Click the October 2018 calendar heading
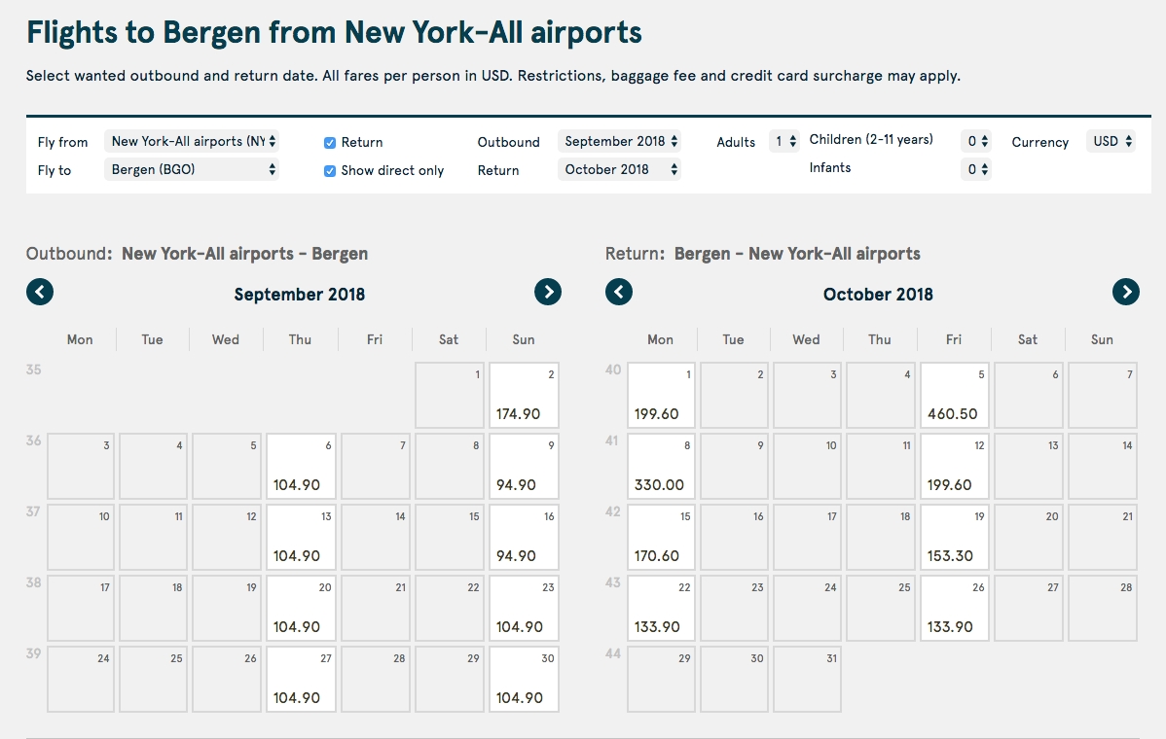 pyautogui.click(x=878, y=294)
